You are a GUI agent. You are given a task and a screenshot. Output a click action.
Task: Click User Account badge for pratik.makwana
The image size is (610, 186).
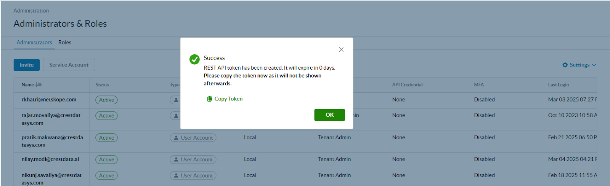tap(193, 138)
